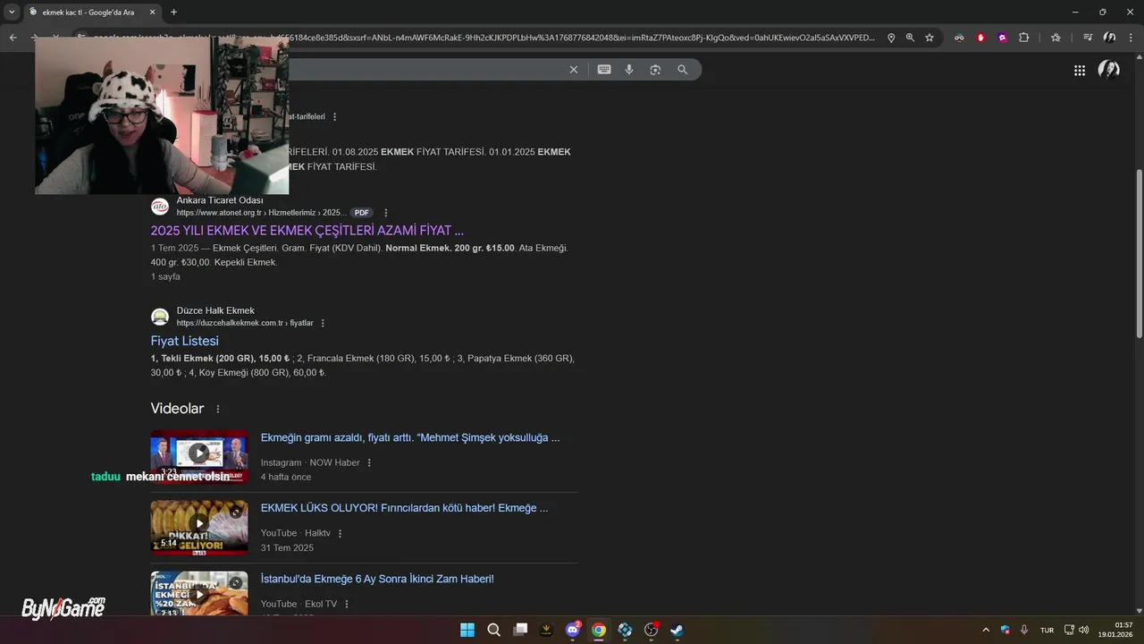Open the clock showing 01:57 19.01.2026
The image size is (1144, 644).
[1115, 630]
